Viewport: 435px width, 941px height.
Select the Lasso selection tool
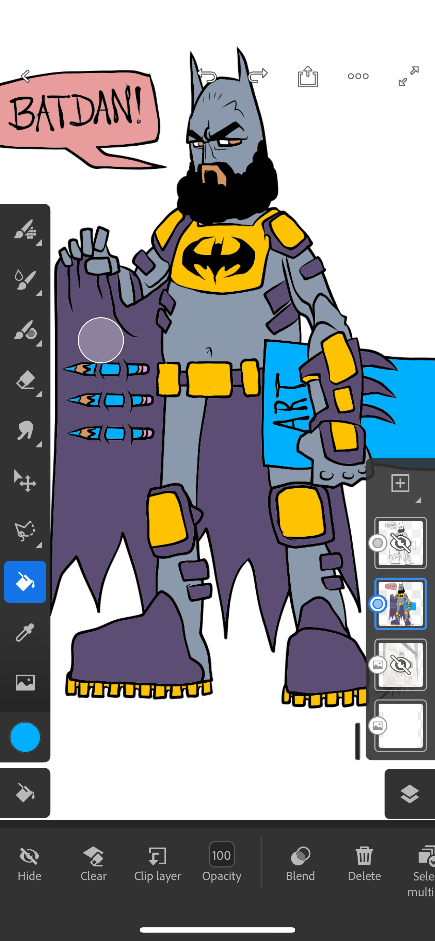tap(25, 531)
